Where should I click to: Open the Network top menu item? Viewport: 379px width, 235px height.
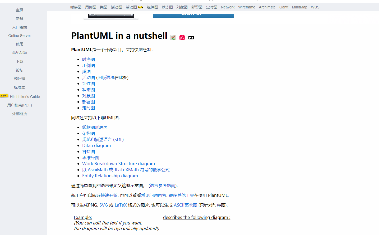[228, 7]
